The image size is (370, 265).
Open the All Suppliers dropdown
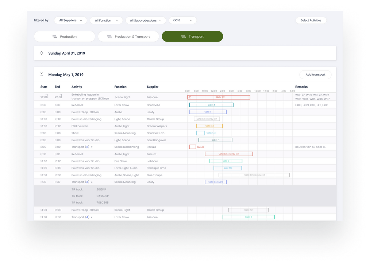(x=70, y=20)
